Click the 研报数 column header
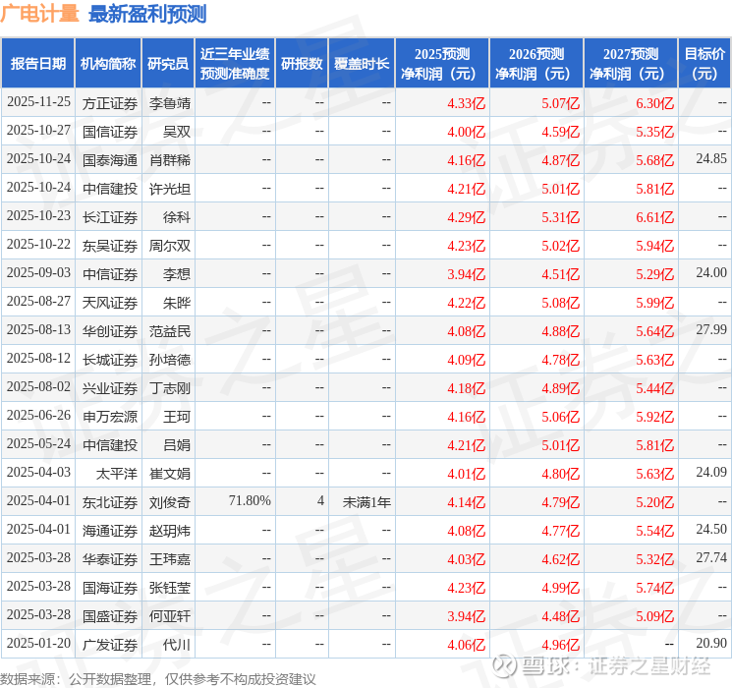Image resolution: width=732 pixels, height=688 pixels. 302,64
